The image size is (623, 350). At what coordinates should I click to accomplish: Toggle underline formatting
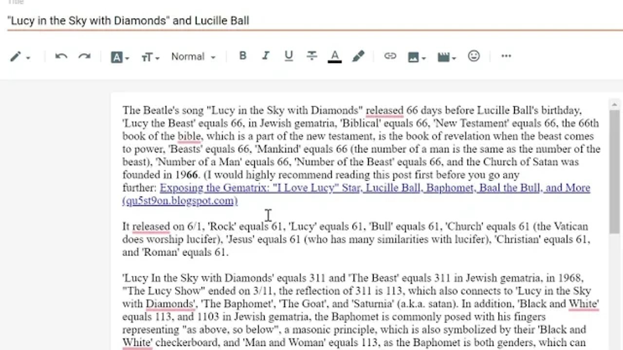pyautogui.click(x=289, y=56)
